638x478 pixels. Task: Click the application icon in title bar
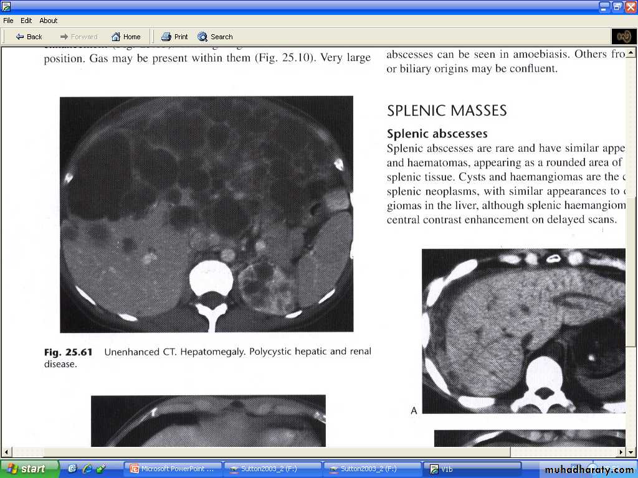click(6, 7)
